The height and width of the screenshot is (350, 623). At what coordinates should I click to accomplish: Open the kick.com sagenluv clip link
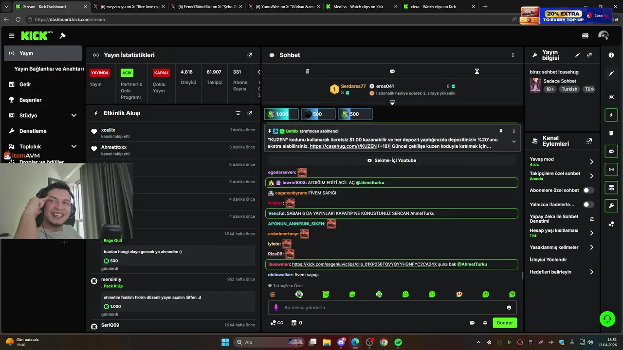click(365, 264)
